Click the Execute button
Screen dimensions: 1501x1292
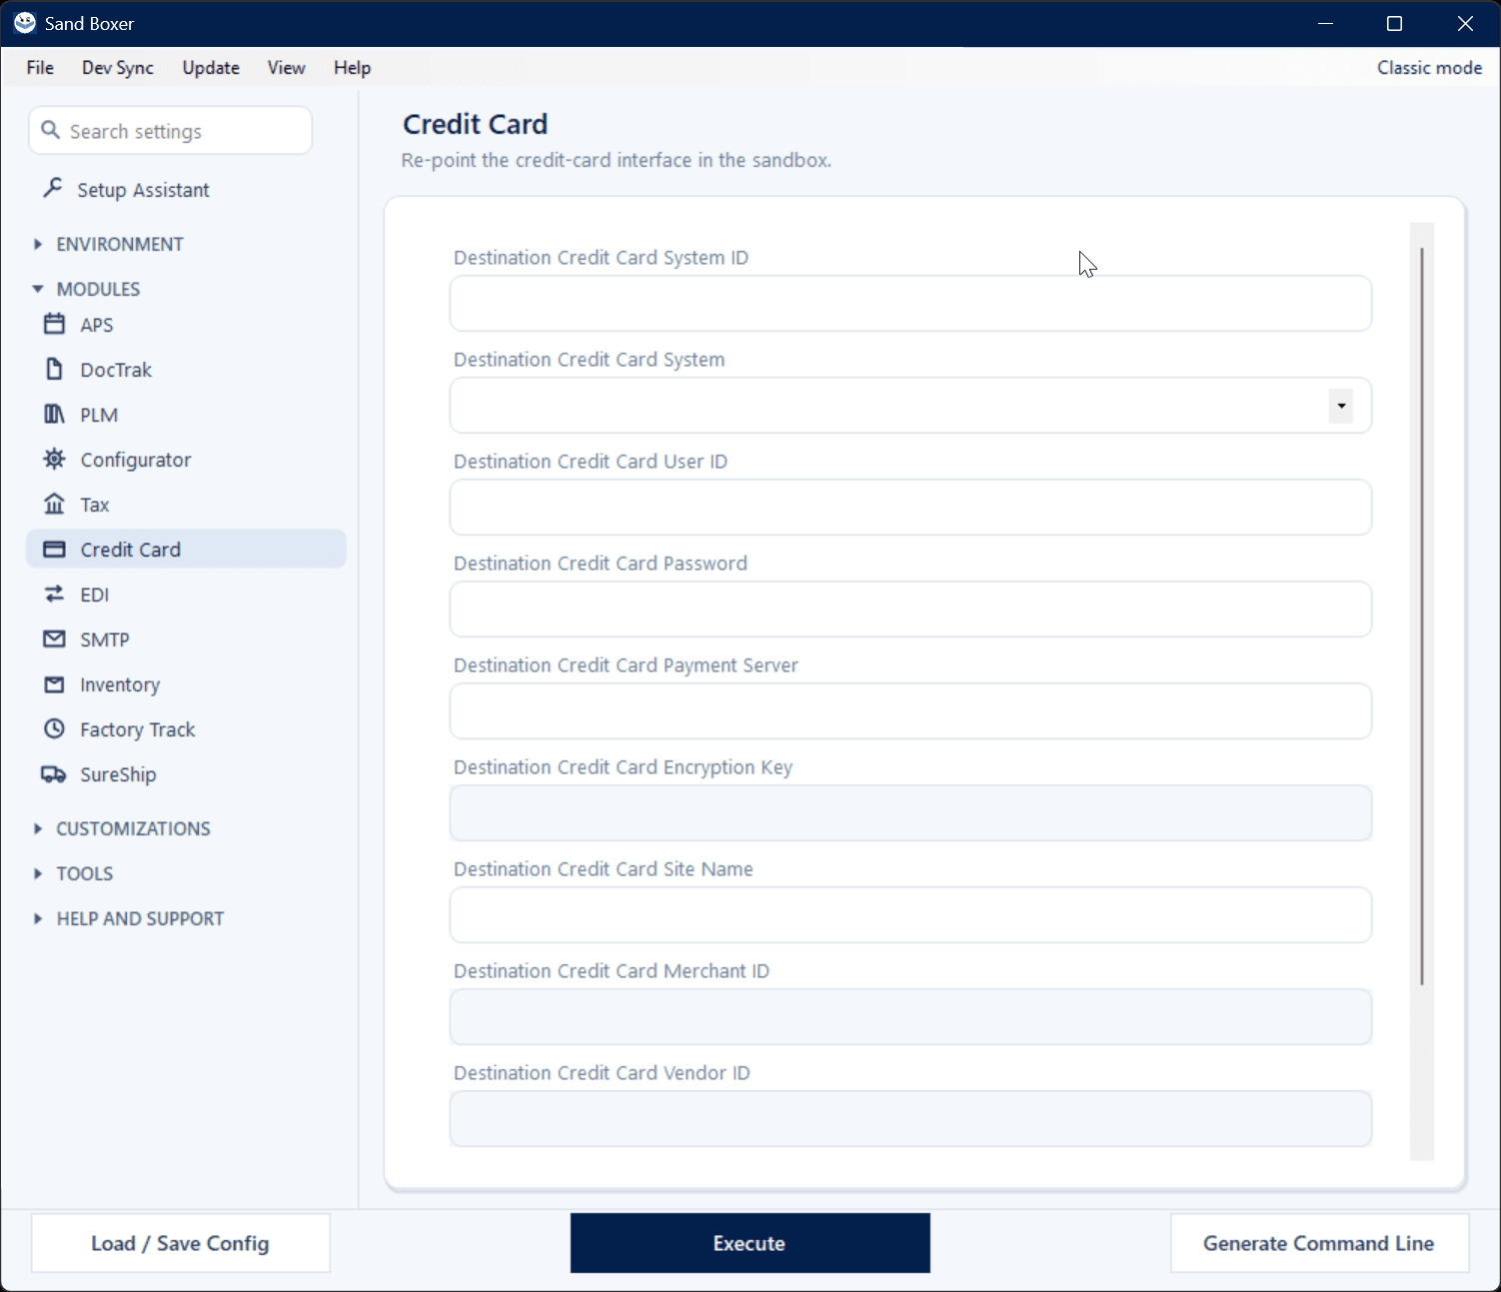750,1243
